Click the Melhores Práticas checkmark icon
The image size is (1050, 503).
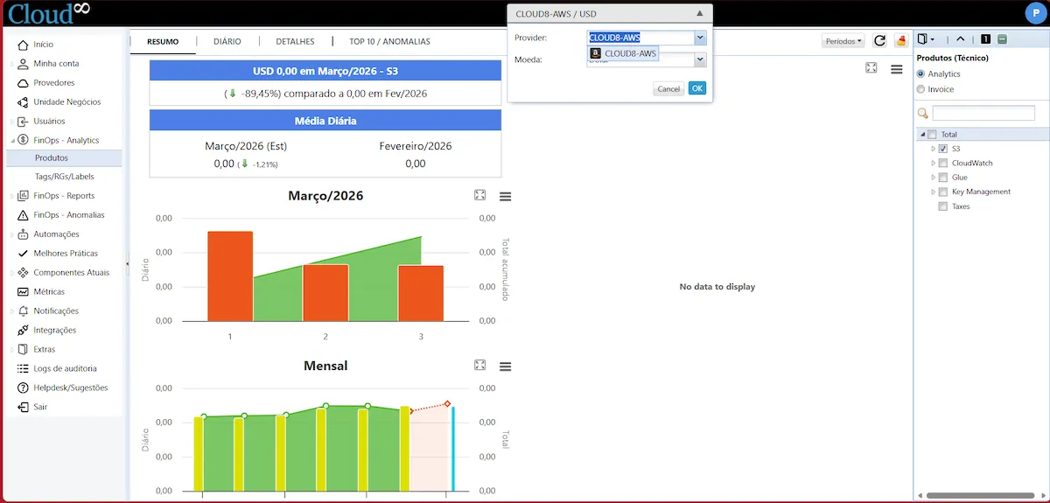(x=23, y=254)
